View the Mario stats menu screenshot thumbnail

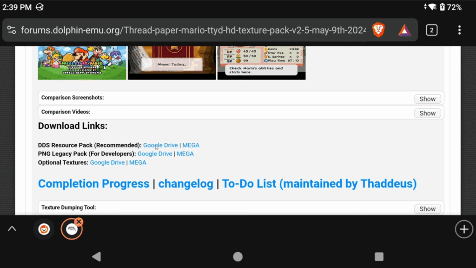(x=261, y=63)
